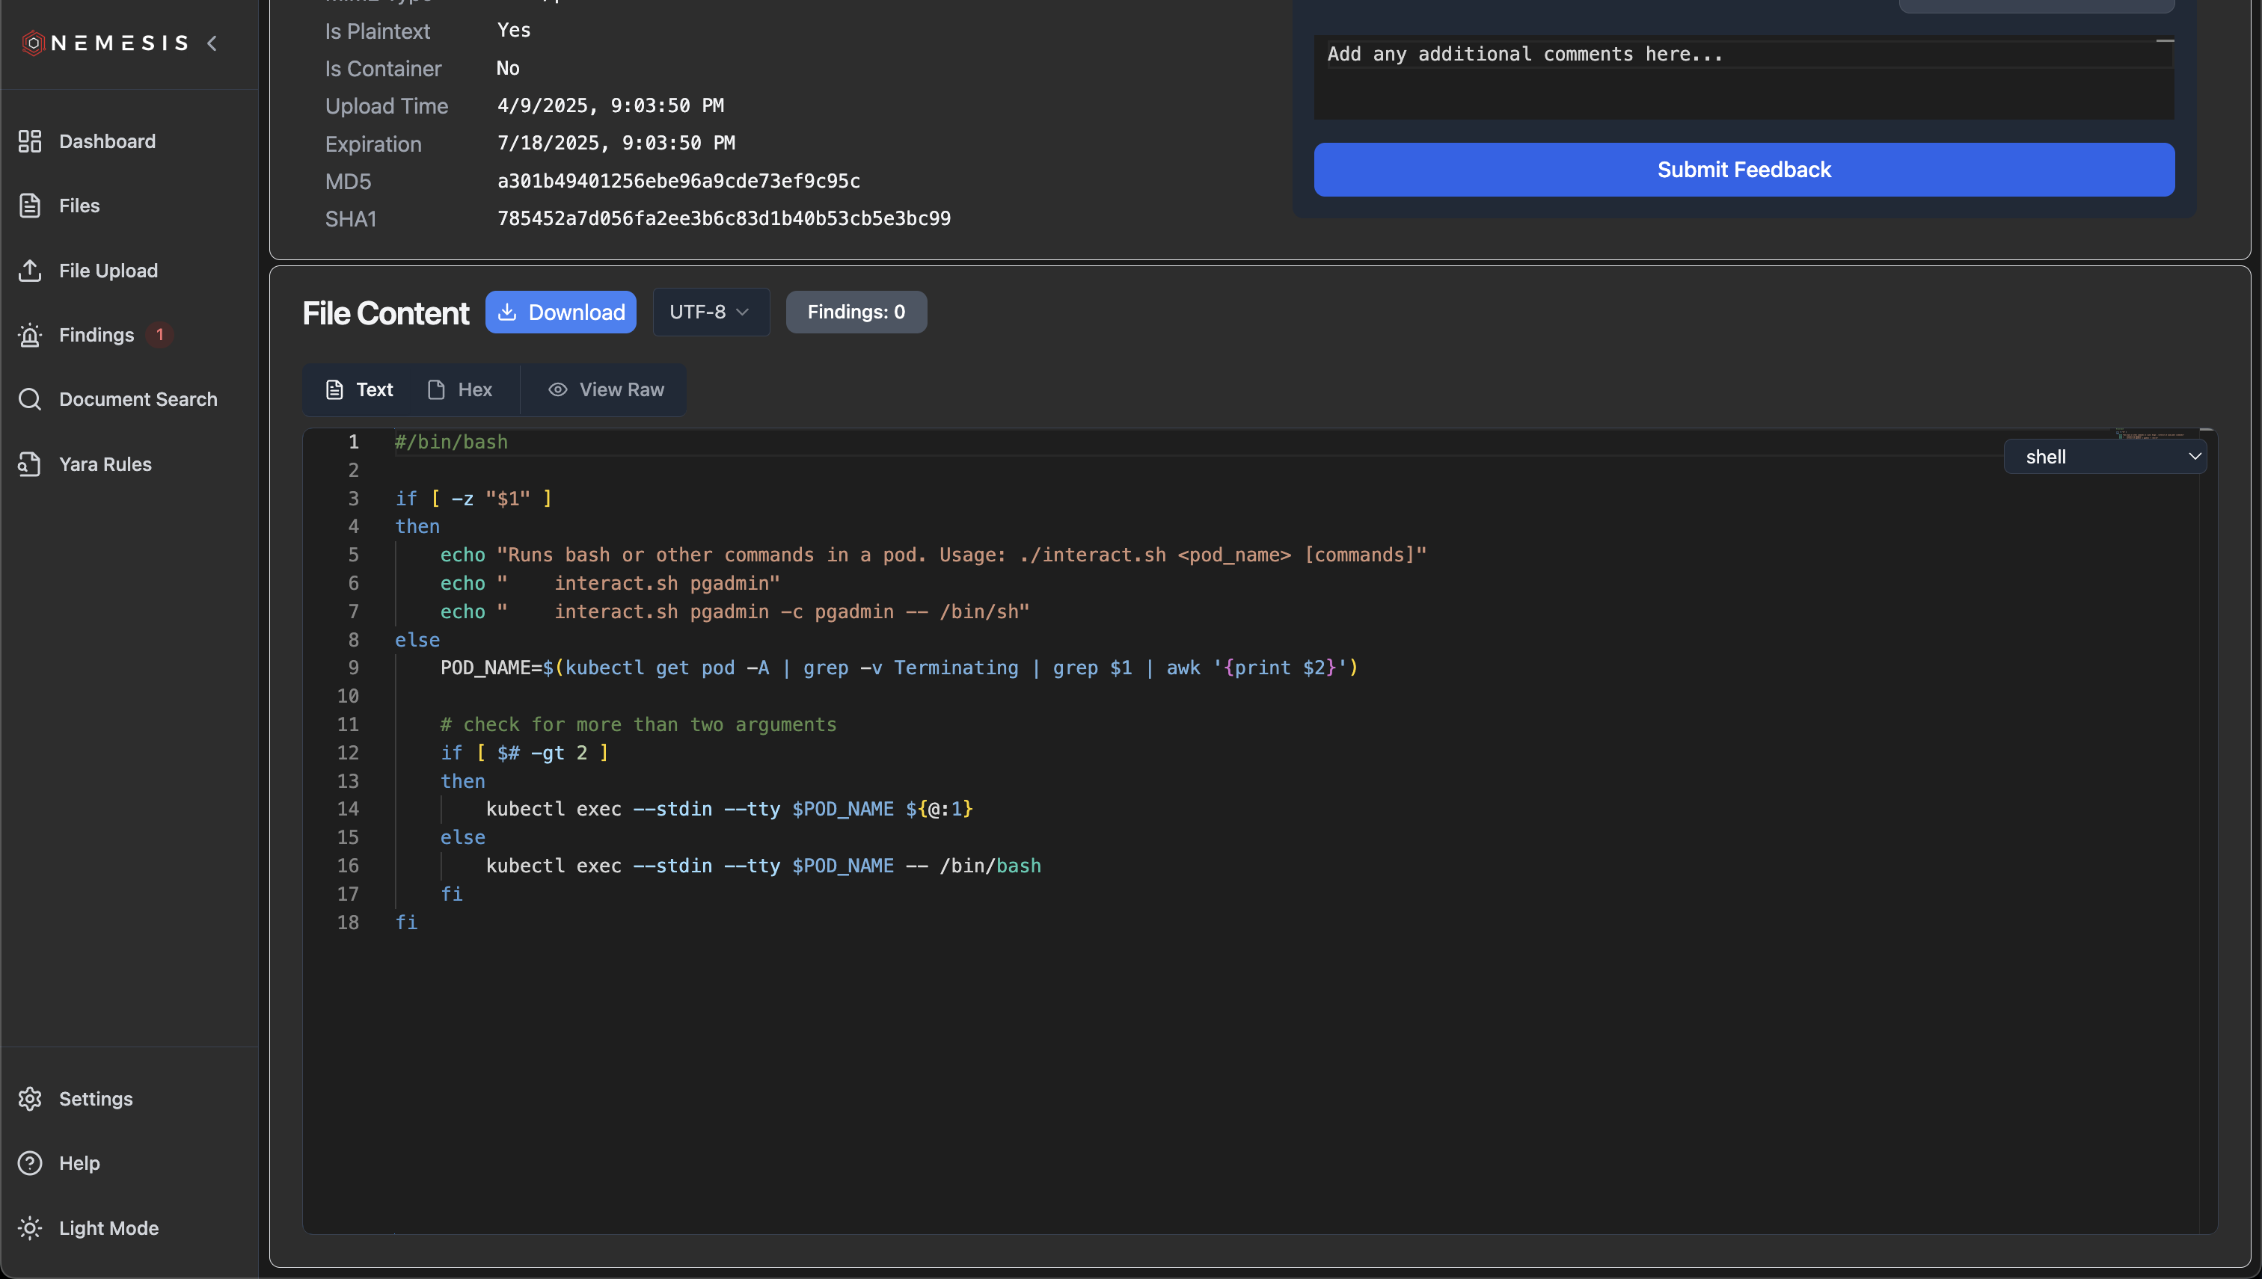Open Document Search via magnifier icon

(138, 399)
